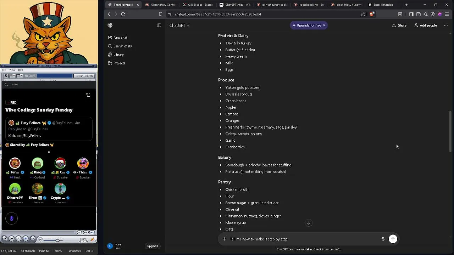Toggle the purple microphone in the Space
This screenshot has height=255, width=454.
(12, 219)
